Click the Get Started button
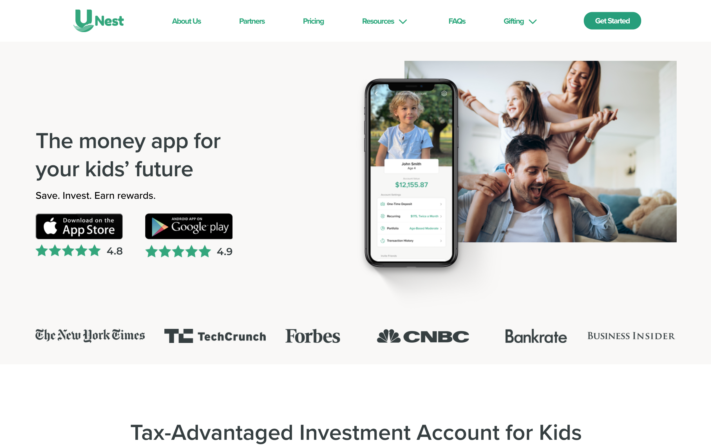Screen dimensions: 711x446 [612, 21]
